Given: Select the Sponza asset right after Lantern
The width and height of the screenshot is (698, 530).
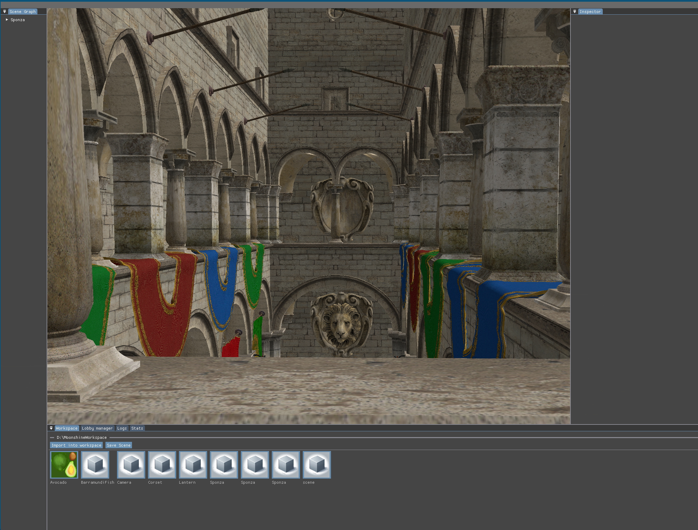Looking at the screenshot, I should (x=224, y=465).
